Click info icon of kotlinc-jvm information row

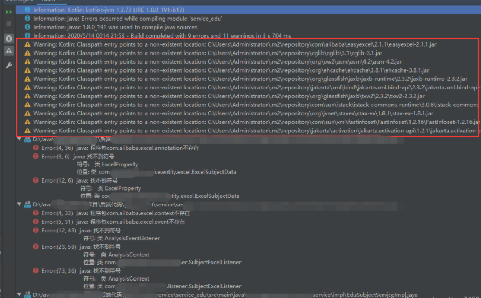tap(28, 10)
